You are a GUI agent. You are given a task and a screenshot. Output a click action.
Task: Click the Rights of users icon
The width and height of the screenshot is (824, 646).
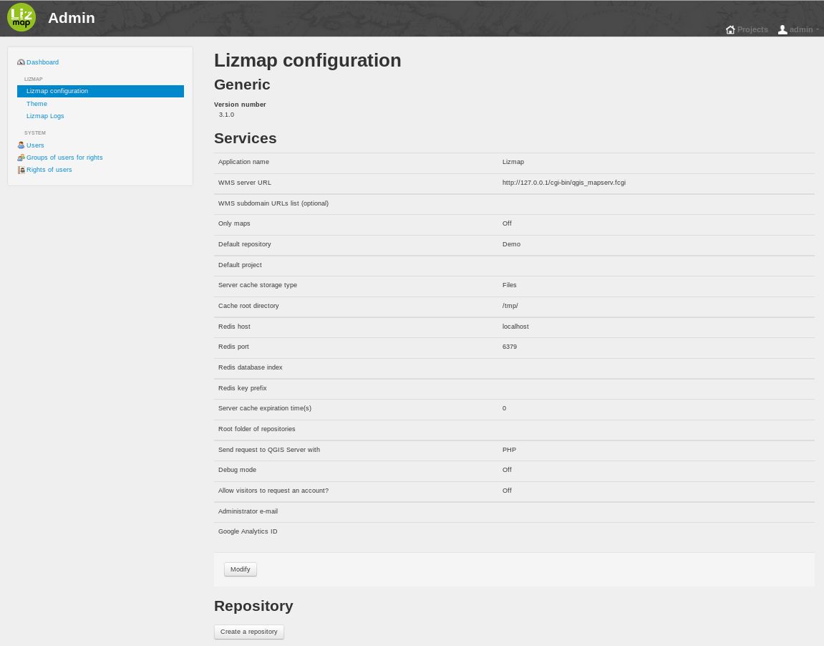point(21,170)
